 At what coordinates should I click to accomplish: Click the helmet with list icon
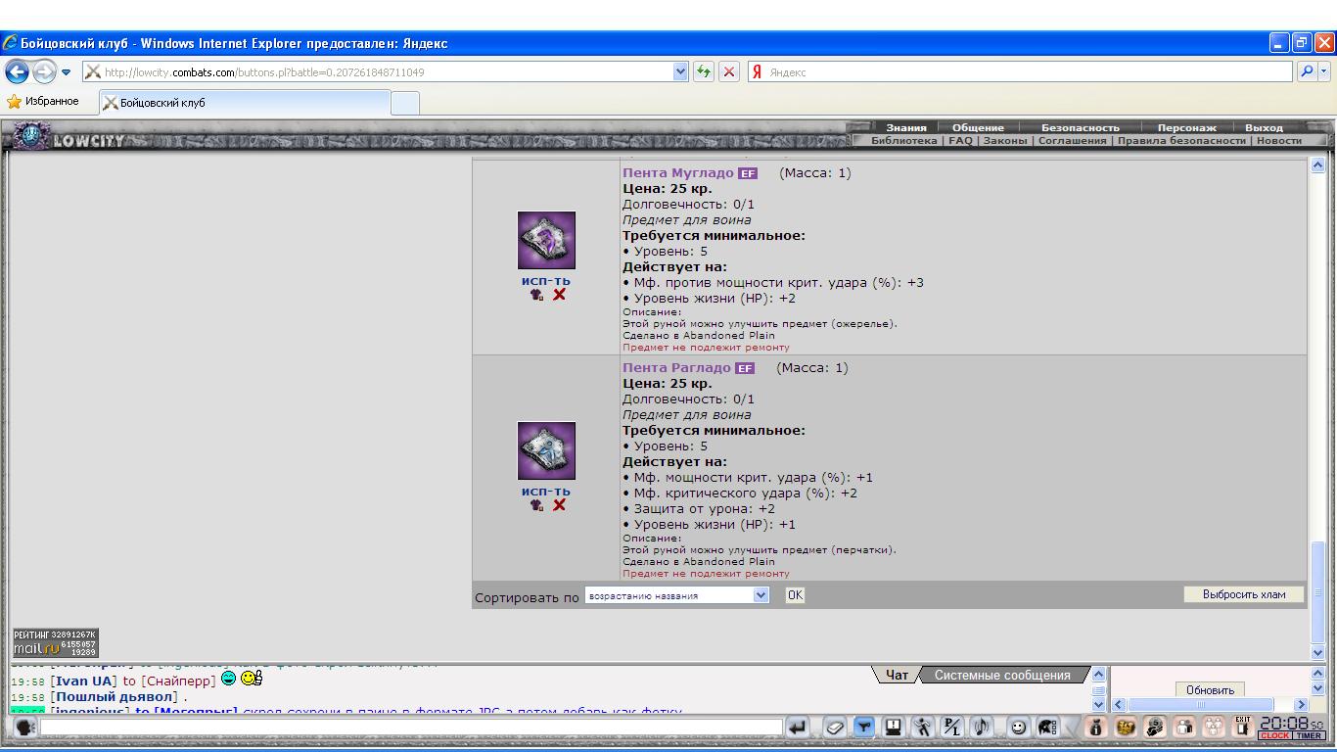click(x=1048, y=728)
